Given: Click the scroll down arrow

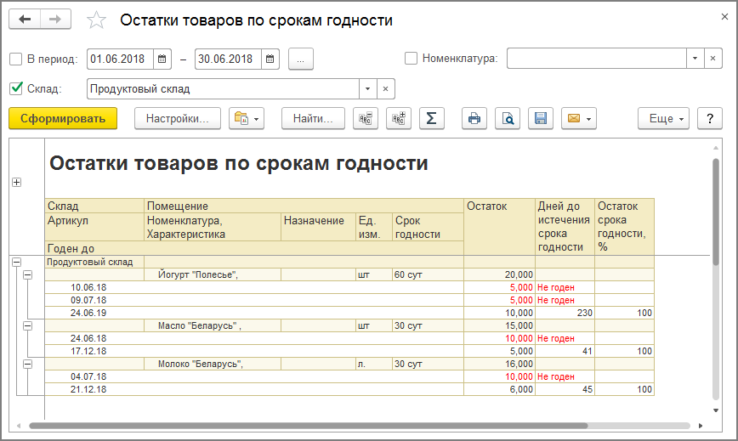Looking at the screenshot, I should (x=716, y=410).
